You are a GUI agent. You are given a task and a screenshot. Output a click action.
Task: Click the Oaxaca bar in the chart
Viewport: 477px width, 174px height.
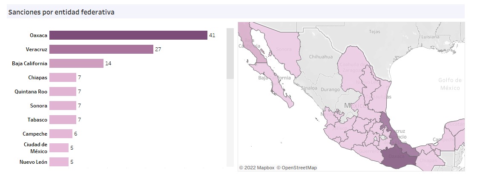click(128, 35)
